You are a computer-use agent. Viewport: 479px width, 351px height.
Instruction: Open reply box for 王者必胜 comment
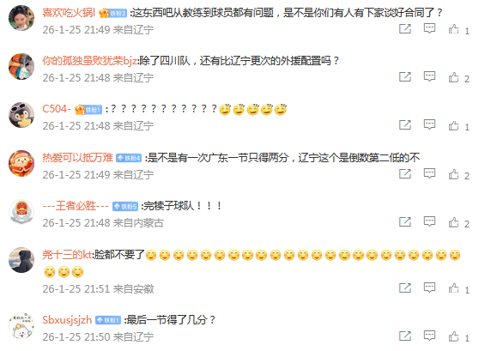click(x=429, y=221)
